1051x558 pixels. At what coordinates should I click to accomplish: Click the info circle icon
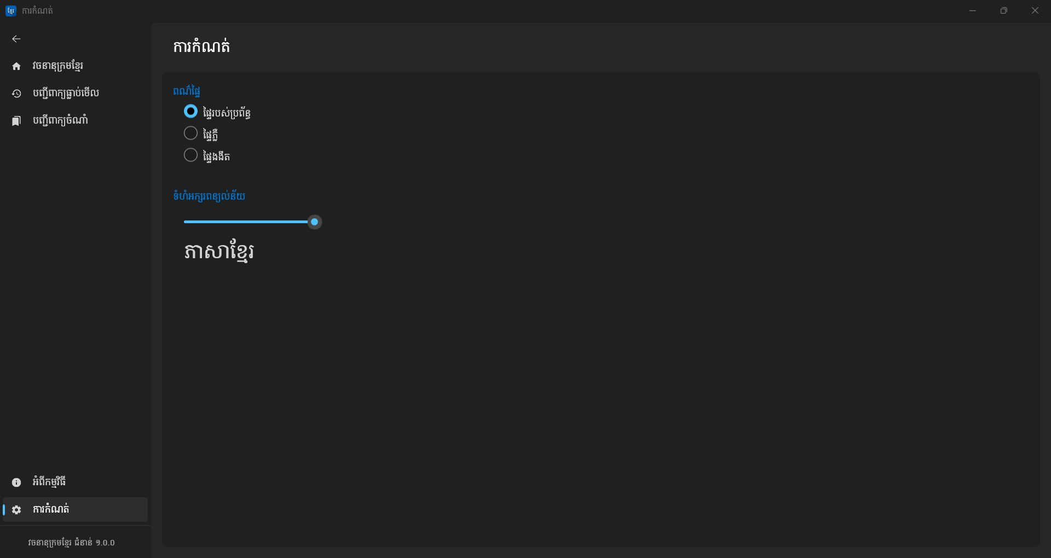coord(16,483)
